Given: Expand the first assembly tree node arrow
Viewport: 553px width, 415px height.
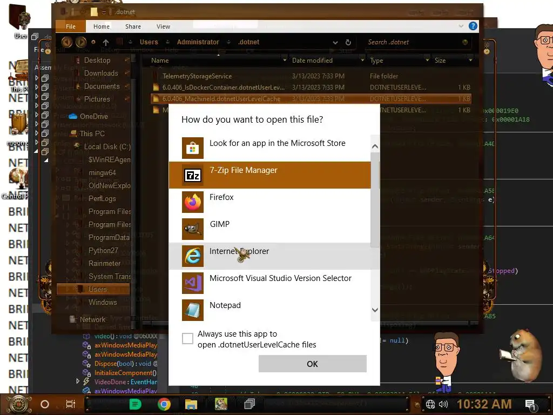Looking at the screenshot, I should (x=36, y=78).
